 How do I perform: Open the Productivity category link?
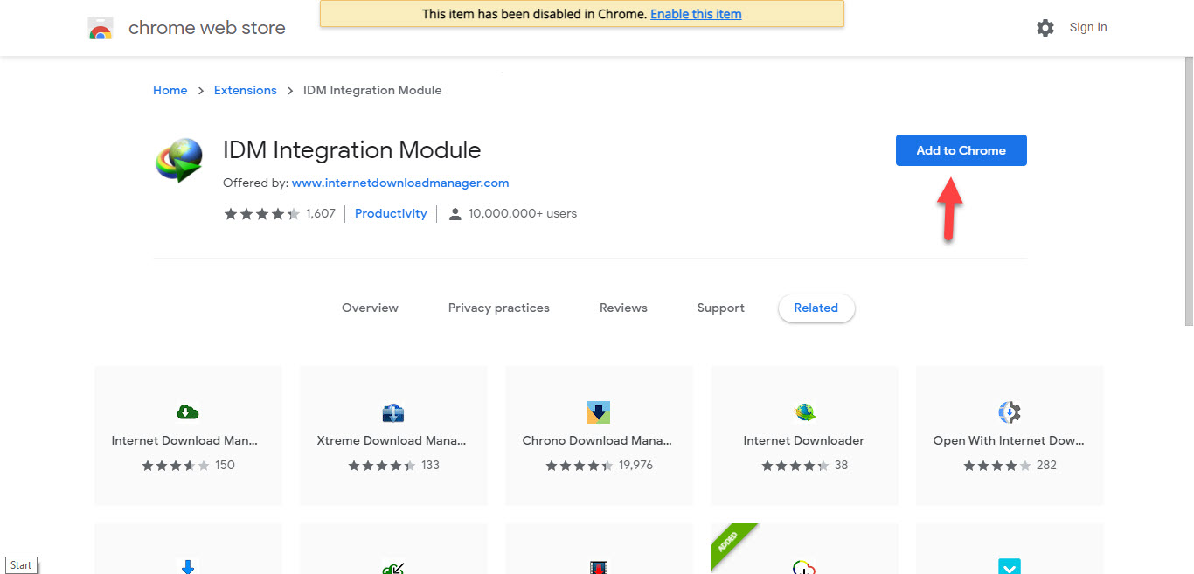coord(391,214)
